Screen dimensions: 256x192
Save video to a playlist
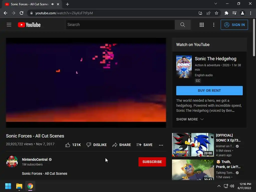pos(144,145)
